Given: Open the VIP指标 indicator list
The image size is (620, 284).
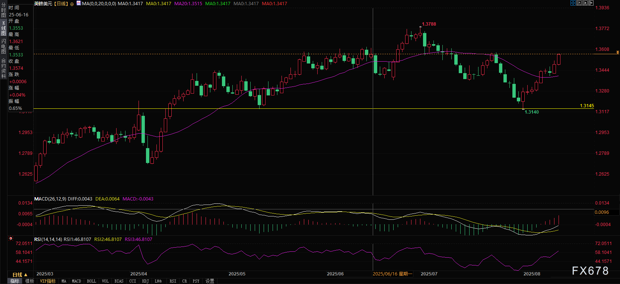Looking at the screenshot, I should [x=48, y=281].
